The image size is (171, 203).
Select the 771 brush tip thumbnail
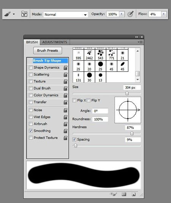tap(112, 55)
